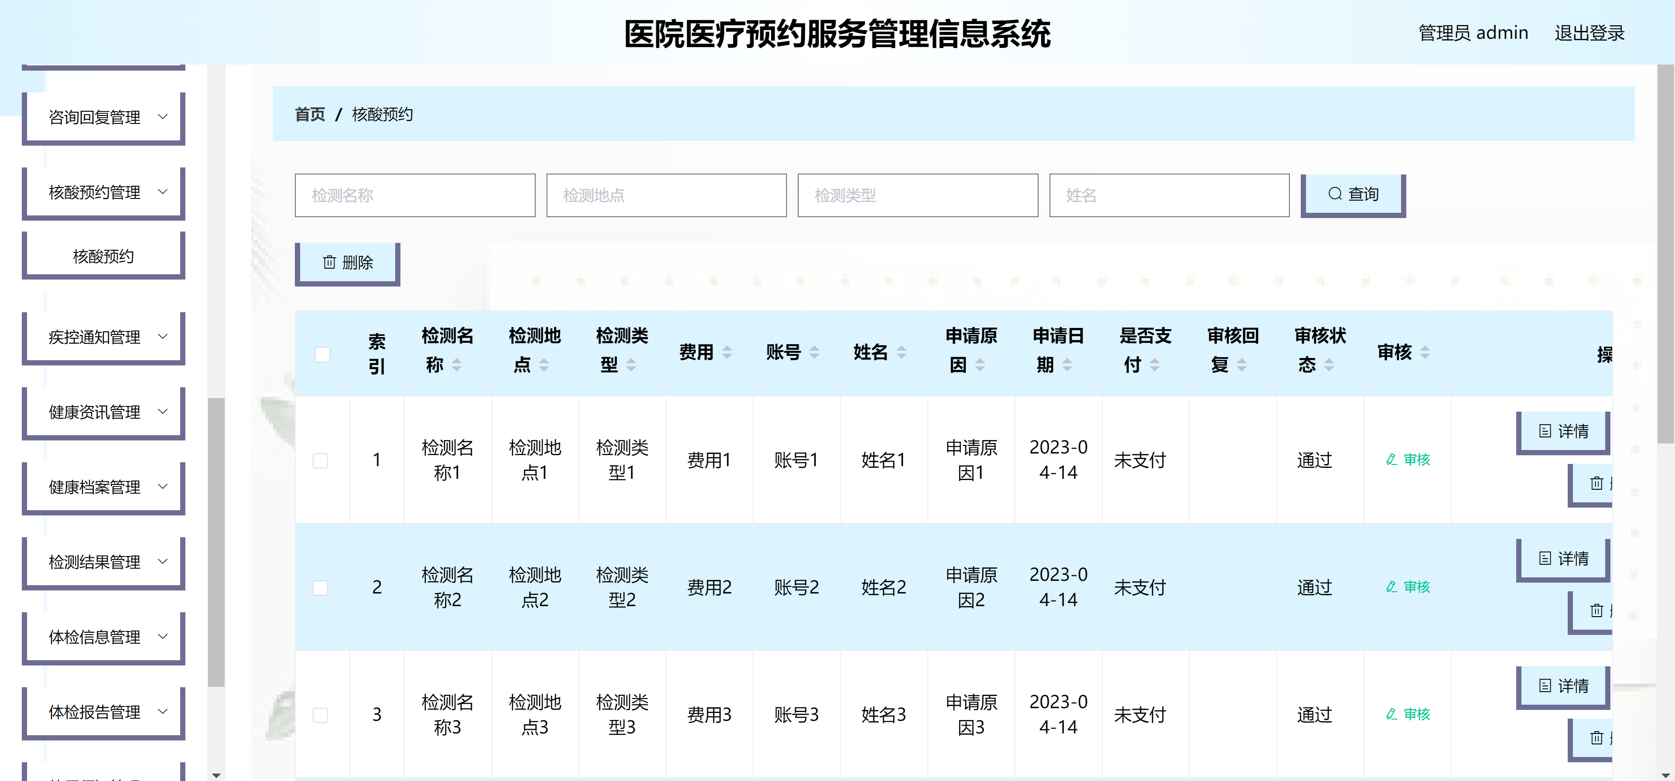1675x781 pixels.
Task: Click 退出登录 to log out
Action: (1589, 33)
